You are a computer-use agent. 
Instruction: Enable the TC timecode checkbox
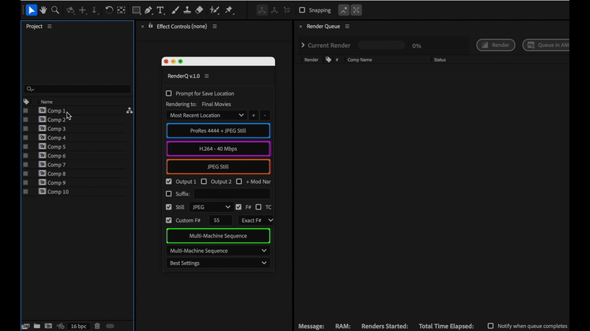tap(259, 207)
